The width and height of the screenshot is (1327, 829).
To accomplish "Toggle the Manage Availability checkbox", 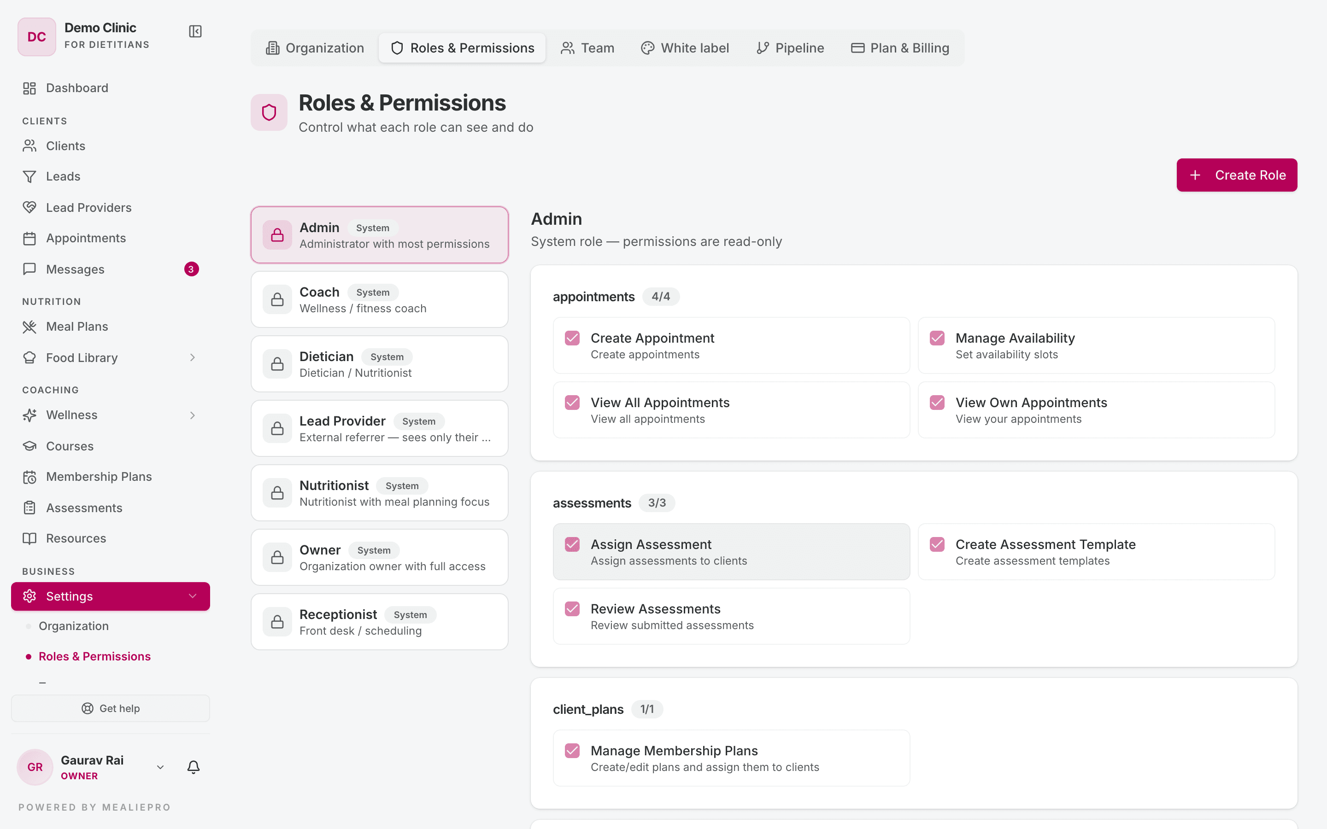I will pos(937,338).
